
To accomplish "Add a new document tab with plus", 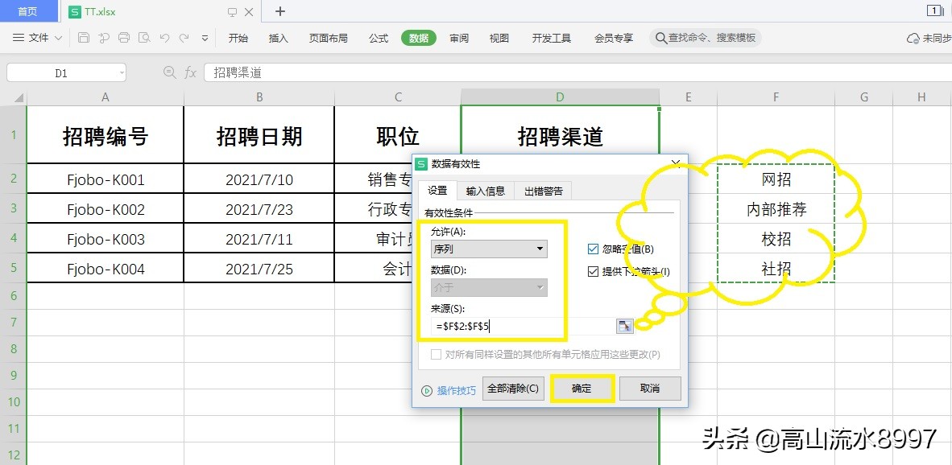I will pos(280,11).
